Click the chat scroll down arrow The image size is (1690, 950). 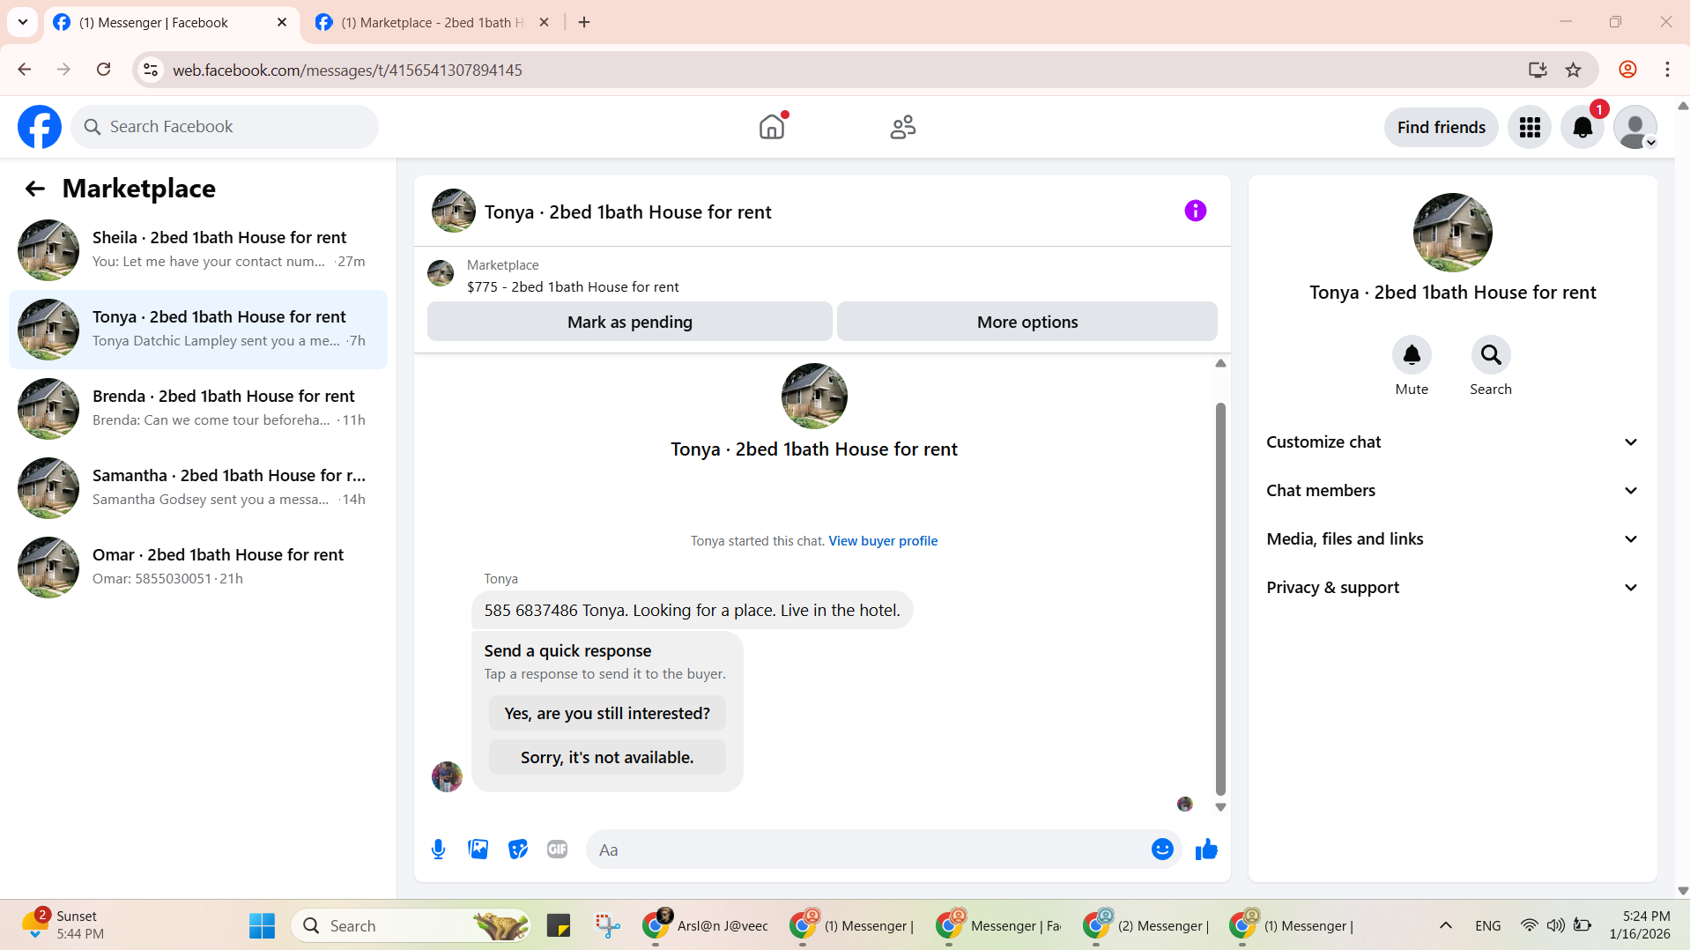pos(1220,807)
